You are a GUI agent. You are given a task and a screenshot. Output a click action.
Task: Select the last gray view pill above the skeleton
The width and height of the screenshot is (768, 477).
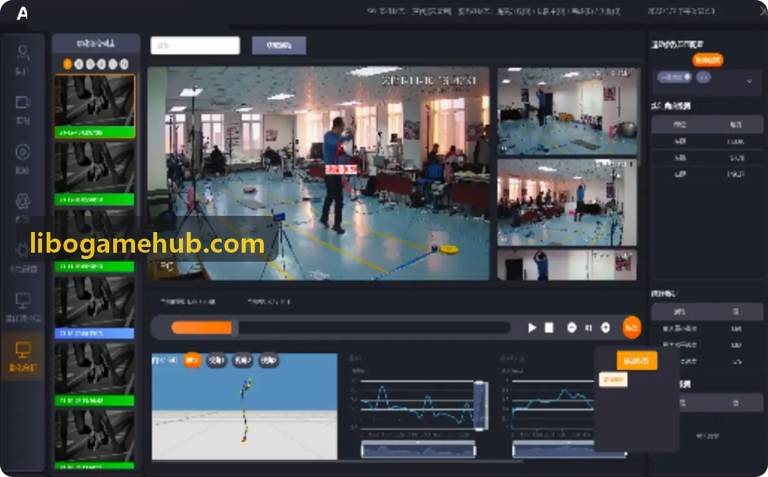[268, 361]
